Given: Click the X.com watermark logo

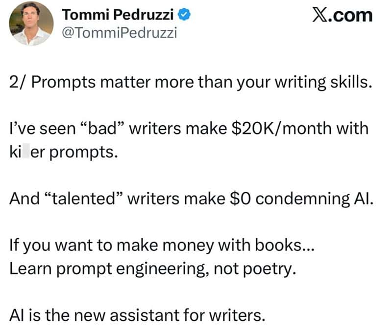Looking at the screenshot, I should 342,16.
